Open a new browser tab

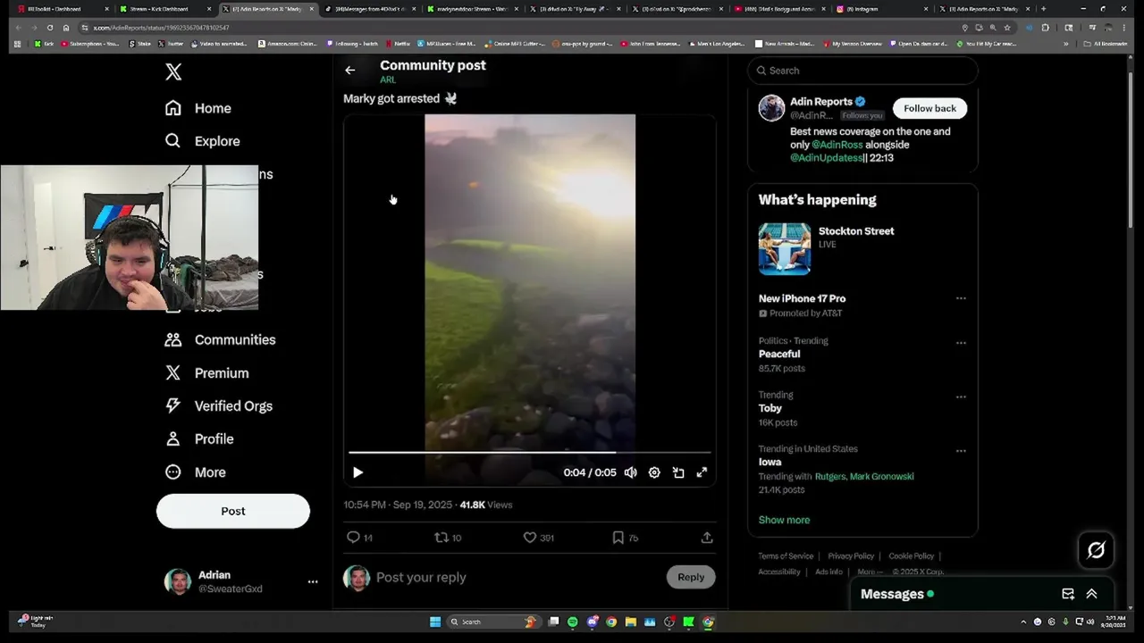click(1043, 9)
